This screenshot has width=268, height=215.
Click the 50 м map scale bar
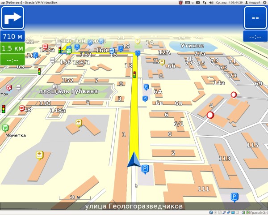[74, 198]
